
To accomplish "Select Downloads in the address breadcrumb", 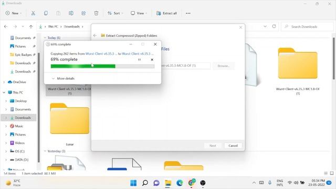I will 72,27.
